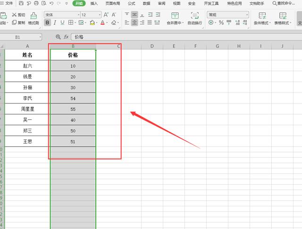302x229 pixels.
Task: Increase font size with A+ icon
Action: coord(106,15)
